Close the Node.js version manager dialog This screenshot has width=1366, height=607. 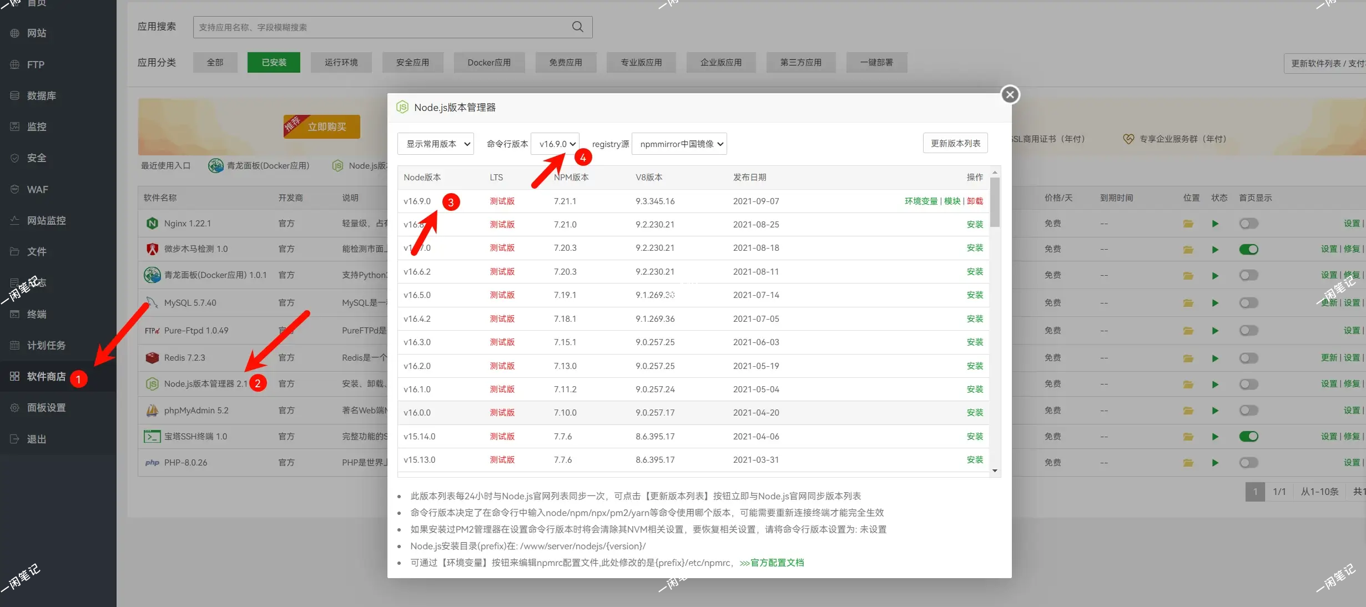1010,94
